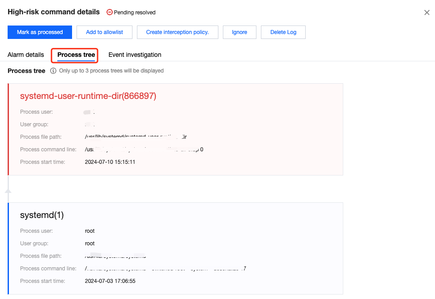Click the systemd(1) process user root value

90,231
